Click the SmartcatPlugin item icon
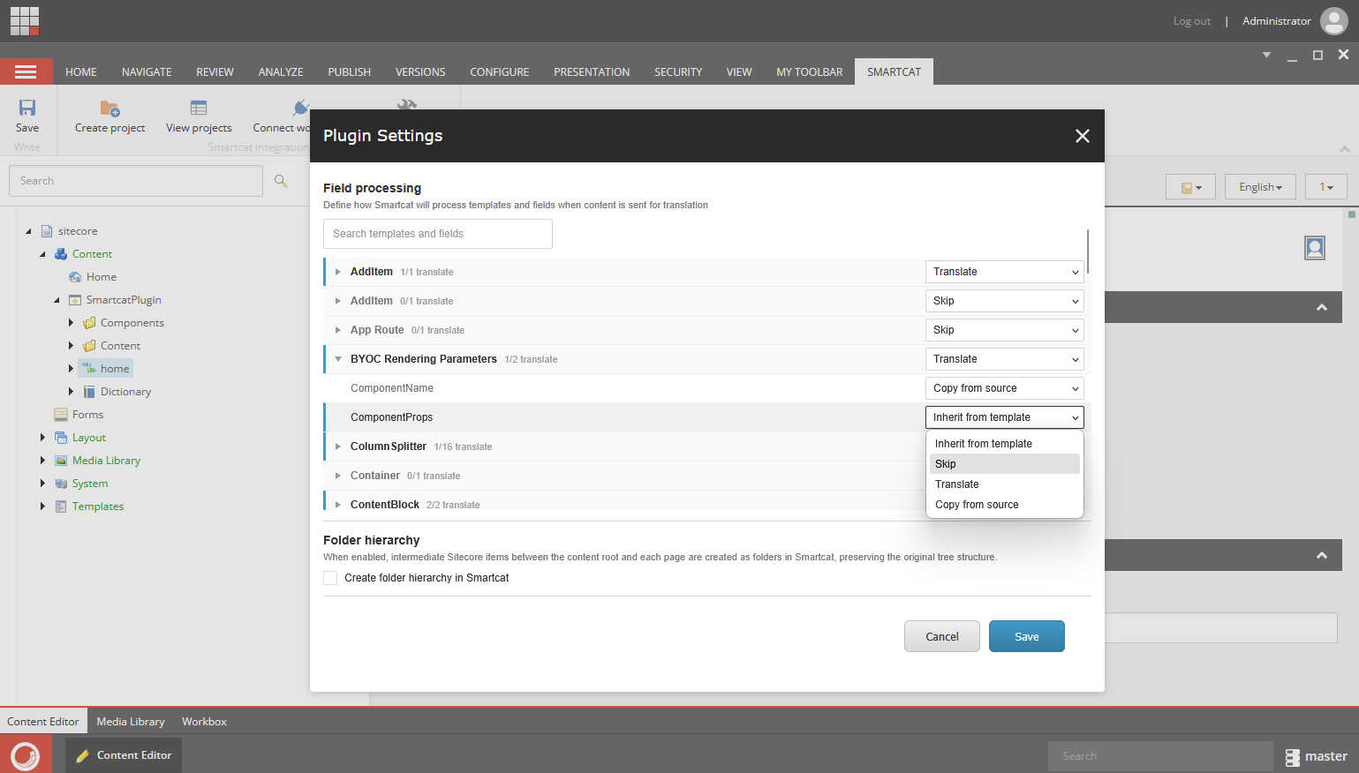Image resolution: width=1359 pixels, height=773 pixels. (75, 300)
